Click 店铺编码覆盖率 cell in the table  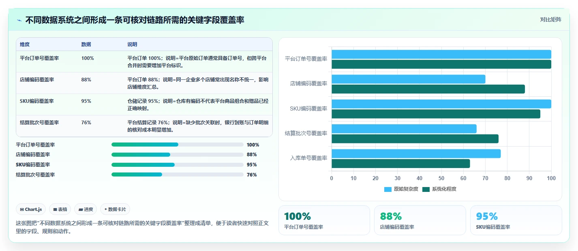37,80
